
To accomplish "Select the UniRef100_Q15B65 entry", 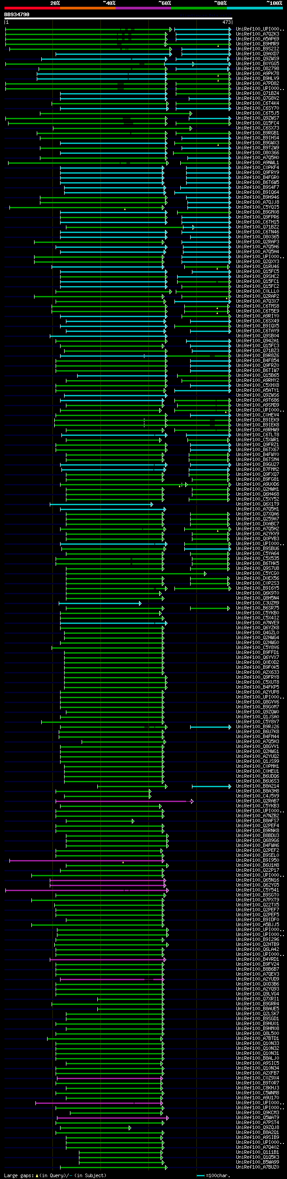I will (257, 376).
